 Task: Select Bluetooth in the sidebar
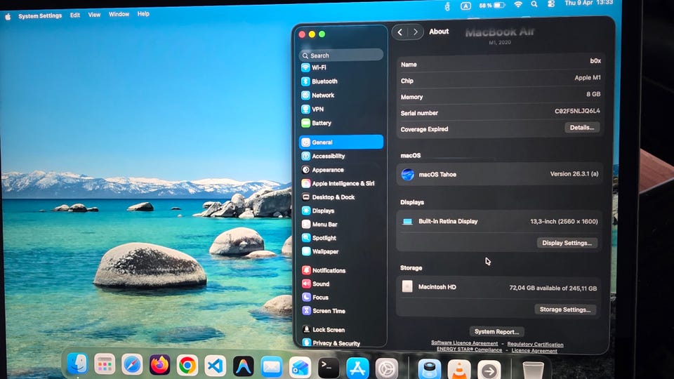coord(324,81)
